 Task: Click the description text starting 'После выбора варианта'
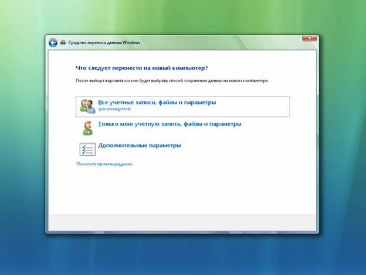172,81
